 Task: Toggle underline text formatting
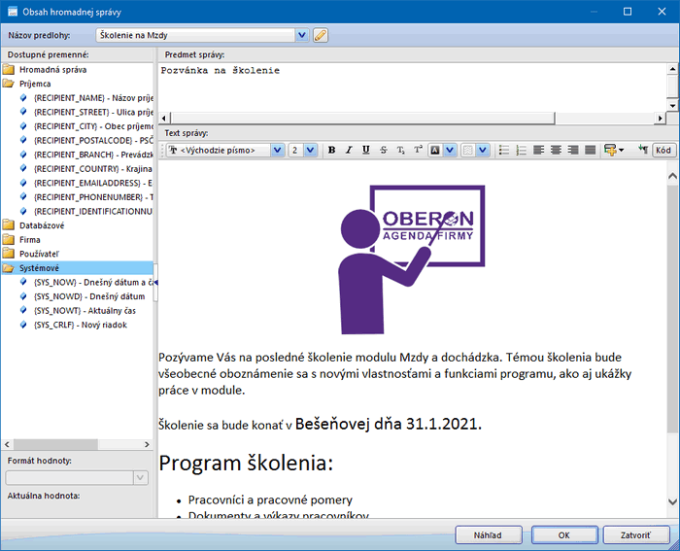(x=366, y=150)
